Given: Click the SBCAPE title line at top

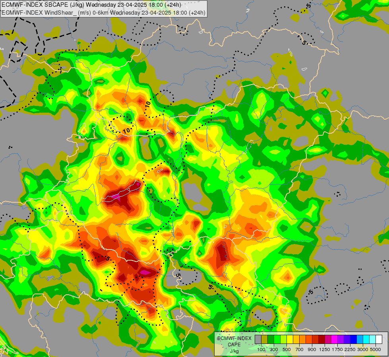Looking at the screenshot, I should tap(91, 5).
